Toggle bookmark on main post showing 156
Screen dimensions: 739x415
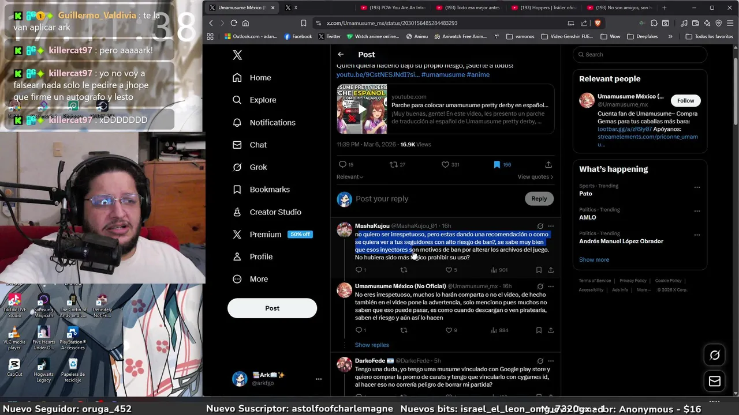[x=502, y=164]
